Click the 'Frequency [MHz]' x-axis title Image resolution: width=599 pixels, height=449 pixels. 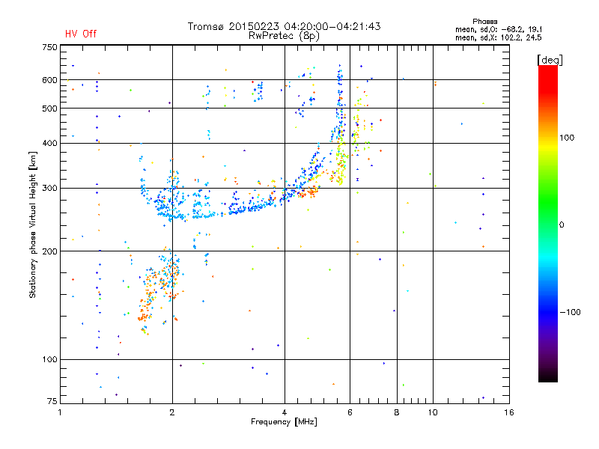pyautogui.click(x=284, y=422)
